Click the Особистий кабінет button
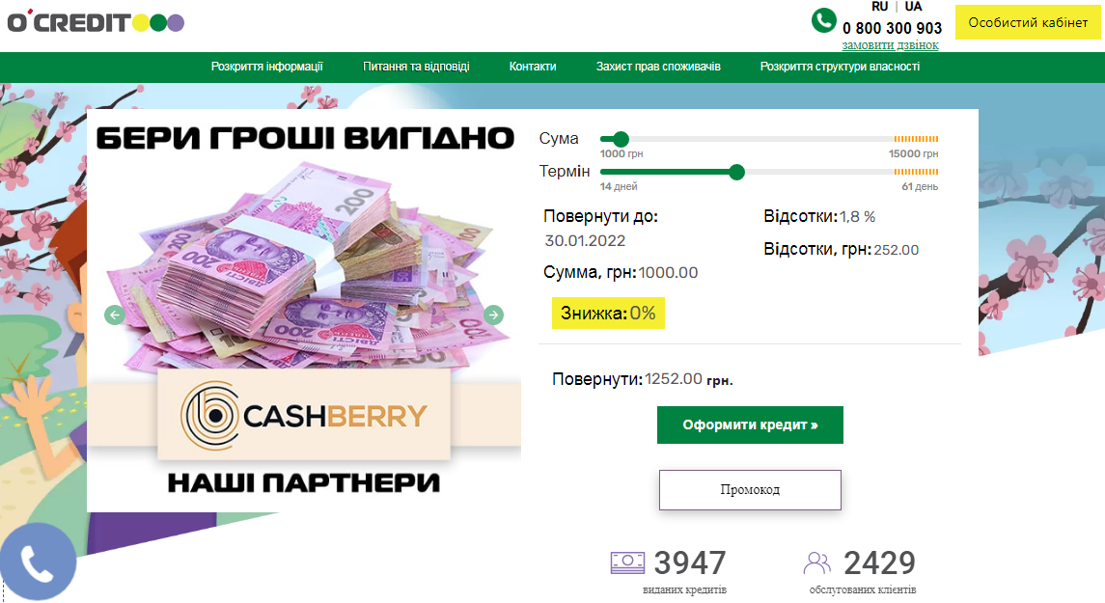This screenshot has width=1105, height=603. pos(1028,22)
